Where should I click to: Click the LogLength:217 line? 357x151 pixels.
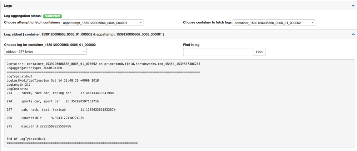pos(19,85)
